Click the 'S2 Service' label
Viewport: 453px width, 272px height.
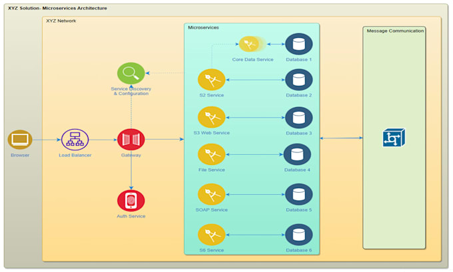[x=211, y=95]
